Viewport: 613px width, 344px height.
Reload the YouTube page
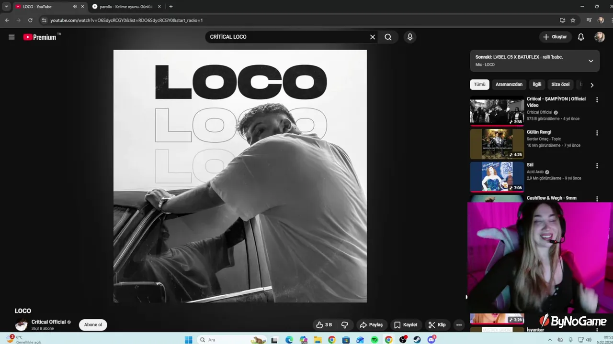coord(30,20)
